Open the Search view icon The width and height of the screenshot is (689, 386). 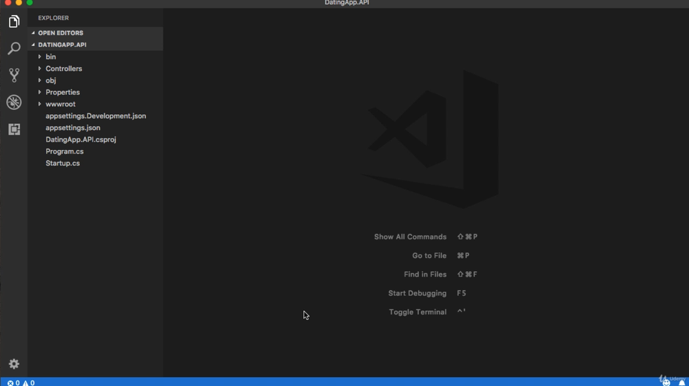click(x=14, y=48)
